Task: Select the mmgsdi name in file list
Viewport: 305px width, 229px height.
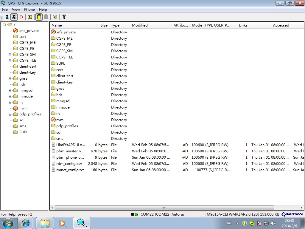Action: click(x=63, y=101)
